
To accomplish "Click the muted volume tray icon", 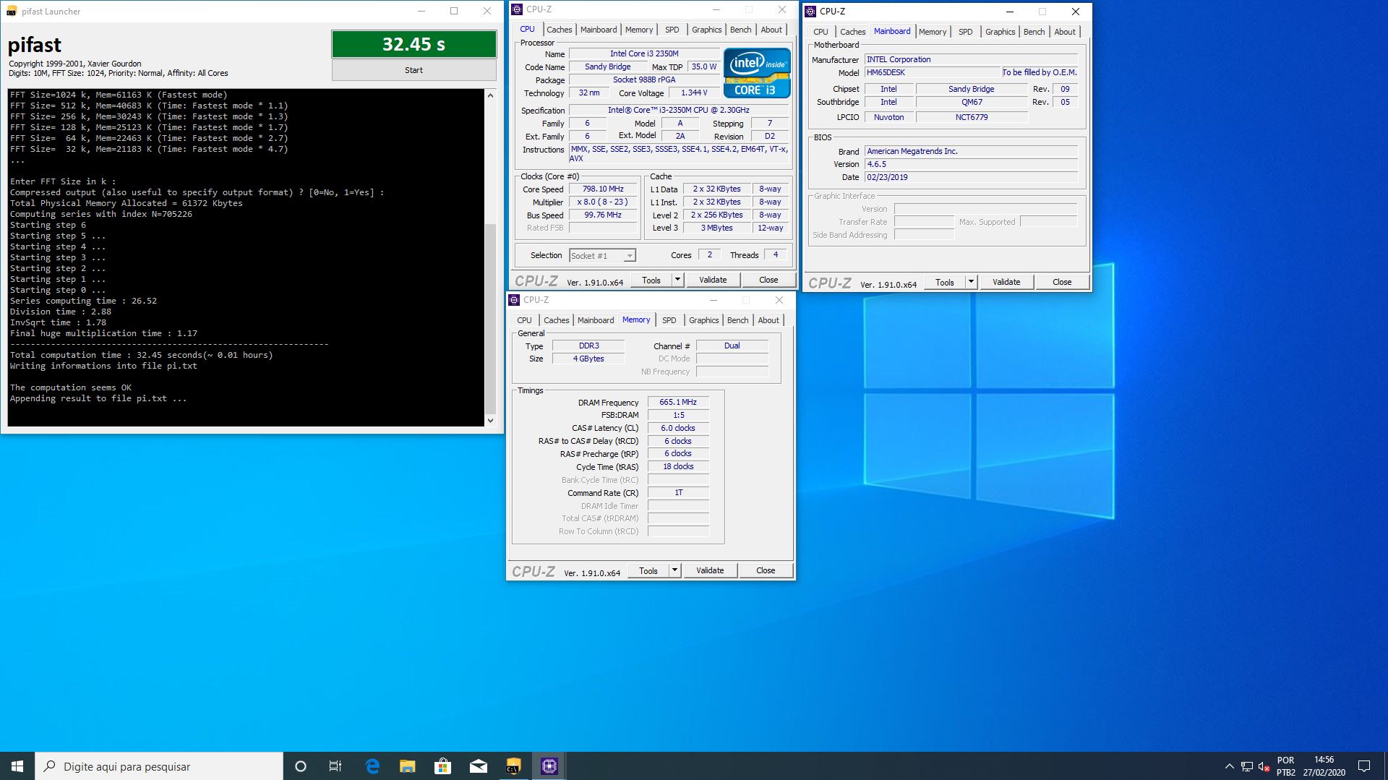I will point(1264,766).
